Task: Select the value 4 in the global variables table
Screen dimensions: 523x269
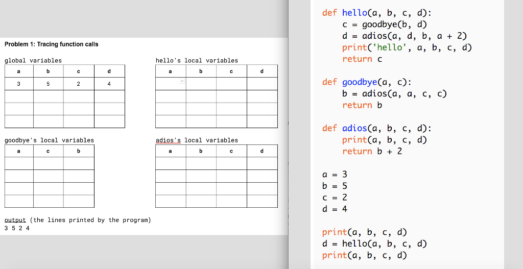Action: click(x=109, y=84)
